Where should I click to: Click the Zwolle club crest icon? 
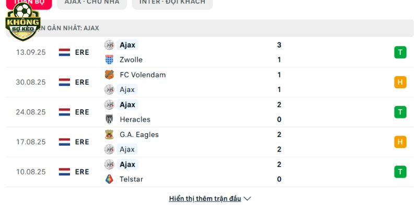click(x=109, y=60)
